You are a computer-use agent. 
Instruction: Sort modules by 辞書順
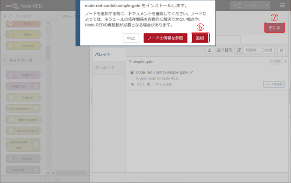(x=251, y=50)
